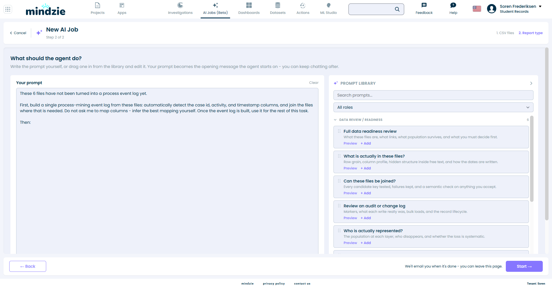Viewport: 552px width, 288px height.
Task: Open Dashboards
Action: 249,9
